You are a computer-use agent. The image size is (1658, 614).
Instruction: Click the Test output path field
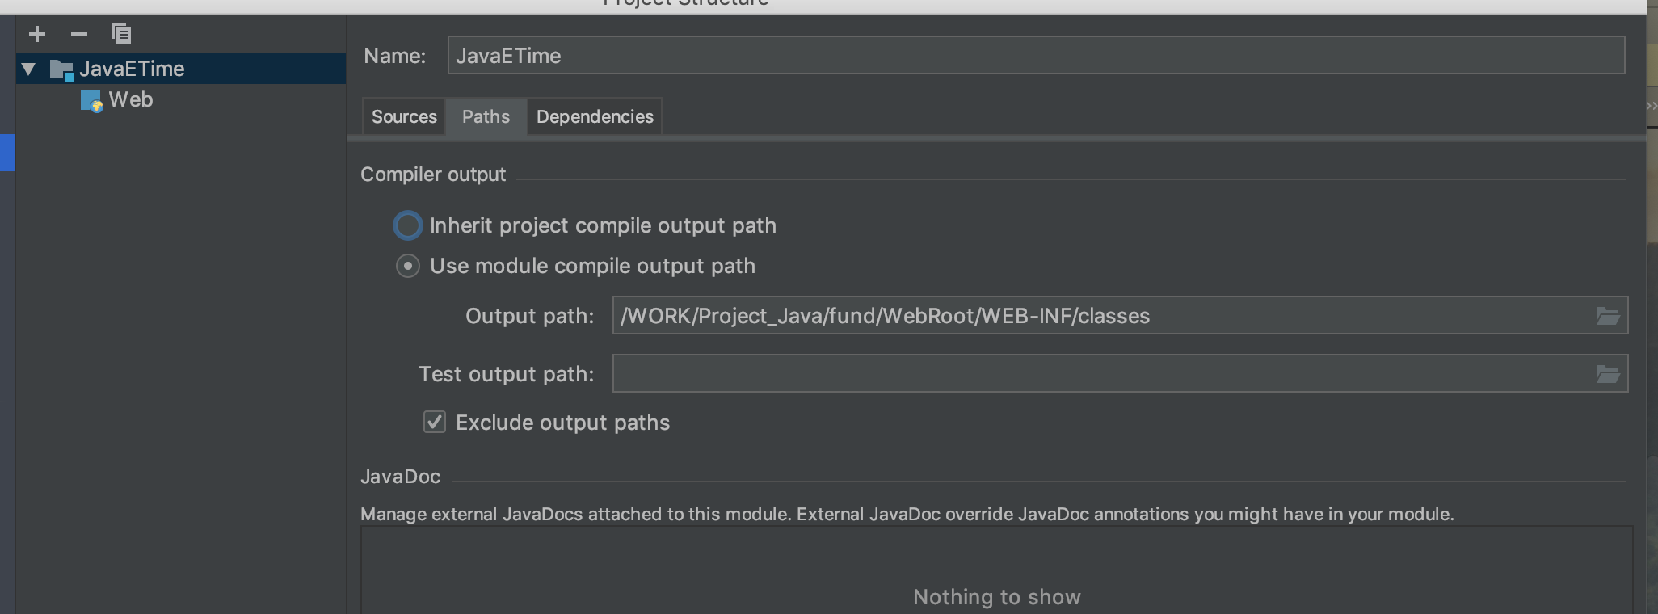click(x=1099, y=374)
